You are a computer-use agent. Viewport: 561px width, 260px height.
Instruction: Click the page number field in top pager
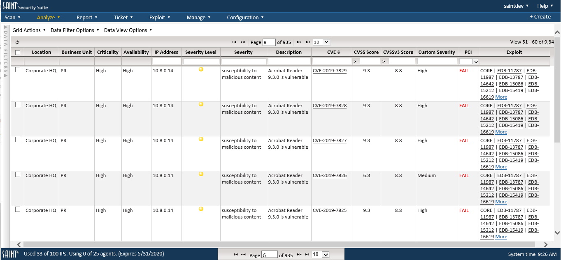coord(269,42)
